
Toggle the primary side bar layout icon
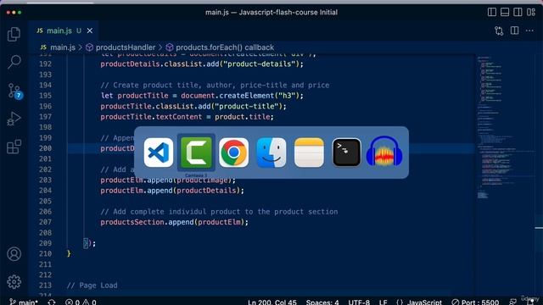click(x=492, y=12)
